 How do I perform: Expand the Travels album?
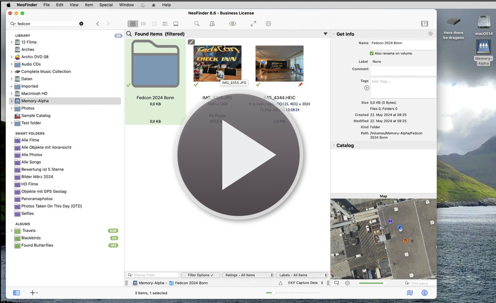click(12, 231)
